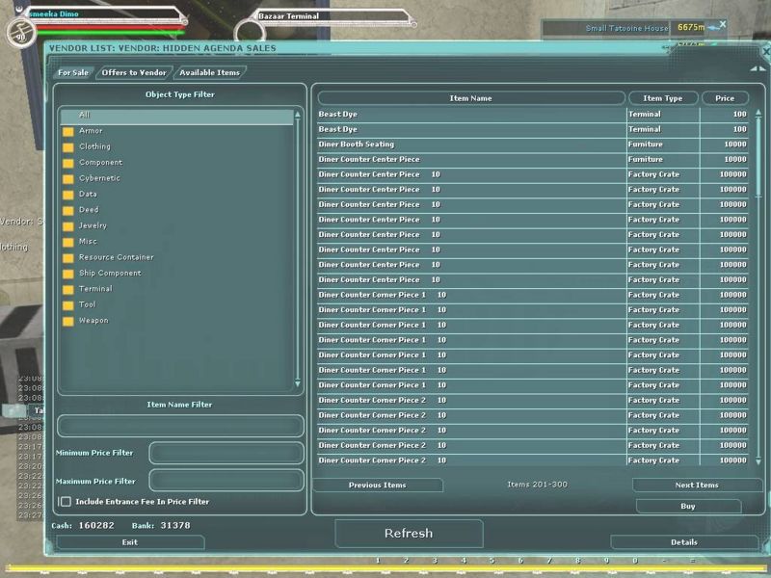Click the Component folder icon
771x578 pixels.
[68, 164]
